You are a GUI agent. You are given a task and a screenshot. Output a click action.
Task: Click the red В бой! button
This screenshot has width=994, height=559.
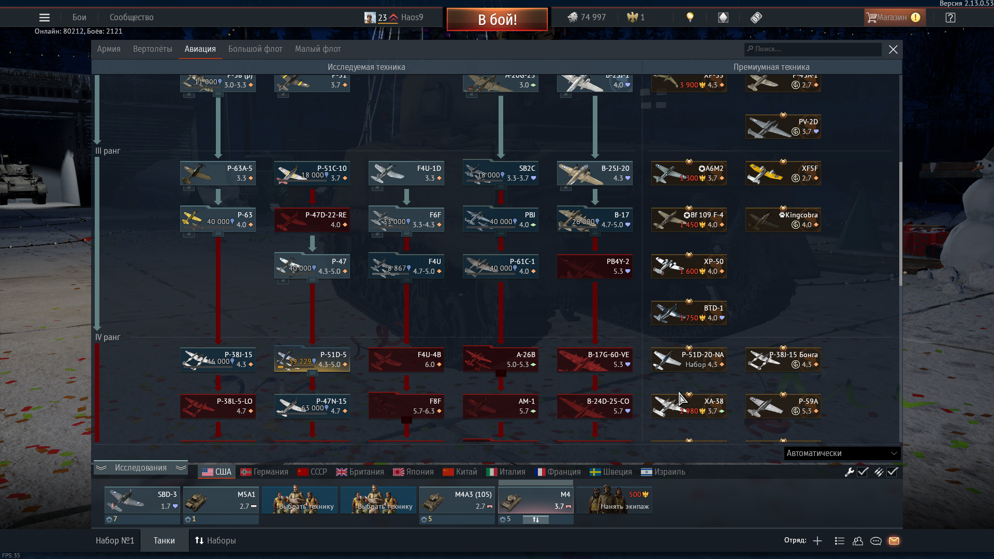tap(497, 20)
